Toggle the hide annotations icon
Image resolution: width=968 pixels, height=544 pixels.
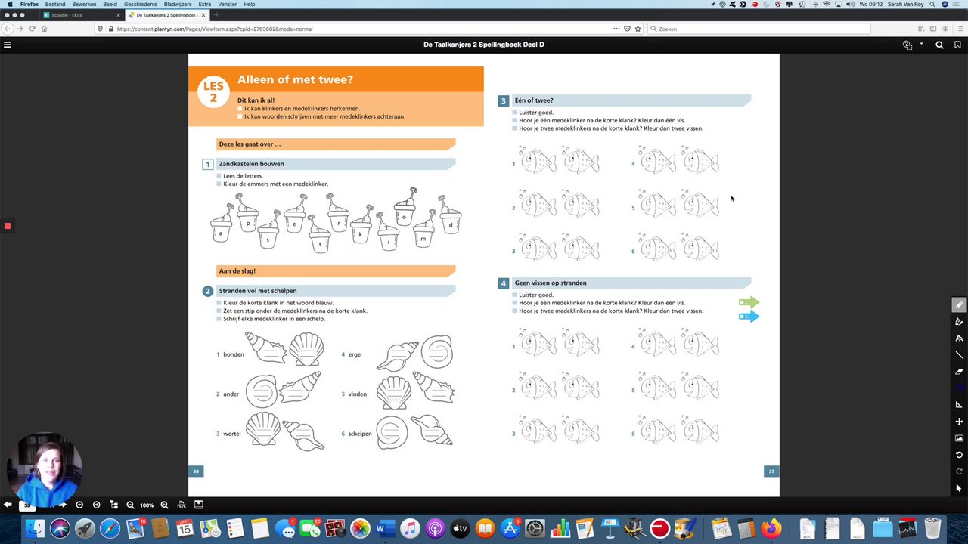(181, 505)
